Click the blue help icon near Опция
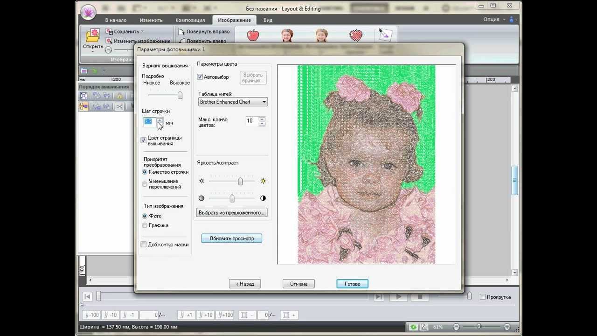The height and width of the screenshot is (336, 597). click(x=512, y=20)
